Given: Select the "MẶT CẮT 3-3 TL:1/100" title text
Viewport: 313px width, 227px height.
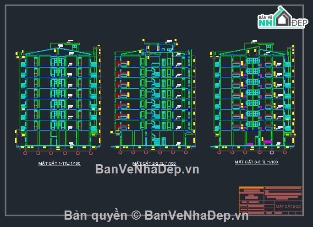Looking at the screenshot, I should [257, 162].
